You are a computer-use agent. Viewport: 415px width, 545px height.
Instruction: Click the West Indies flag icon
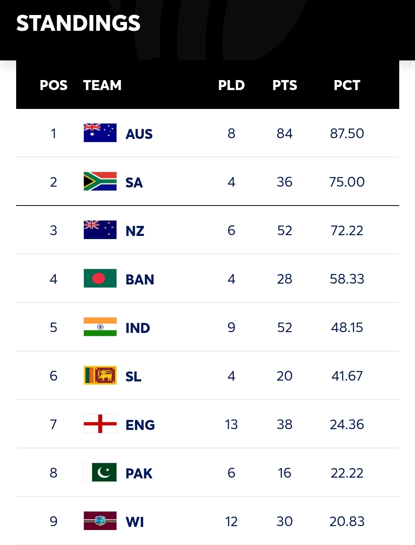[x=100, y=521]
